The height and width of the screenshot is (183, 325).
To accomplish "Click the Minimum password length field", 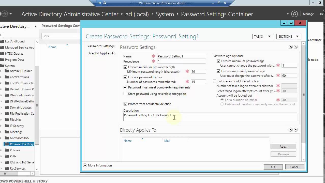I will [x=198, y=71].
